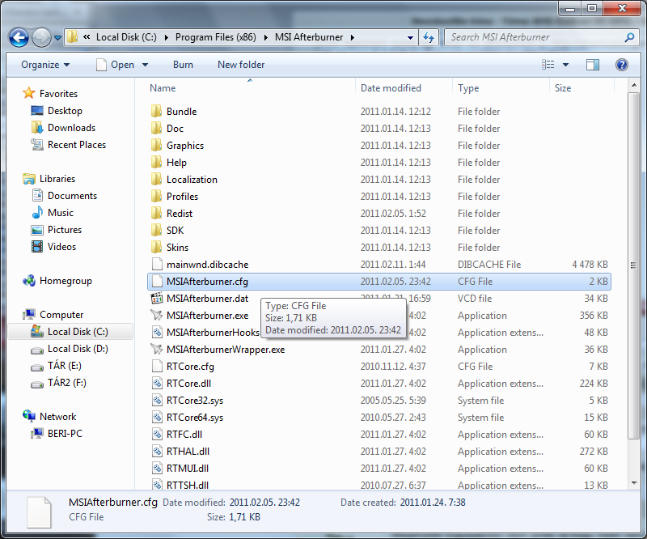Sort by the Size column header
This screenshot has height=539, width=647.
coord(563,88)
